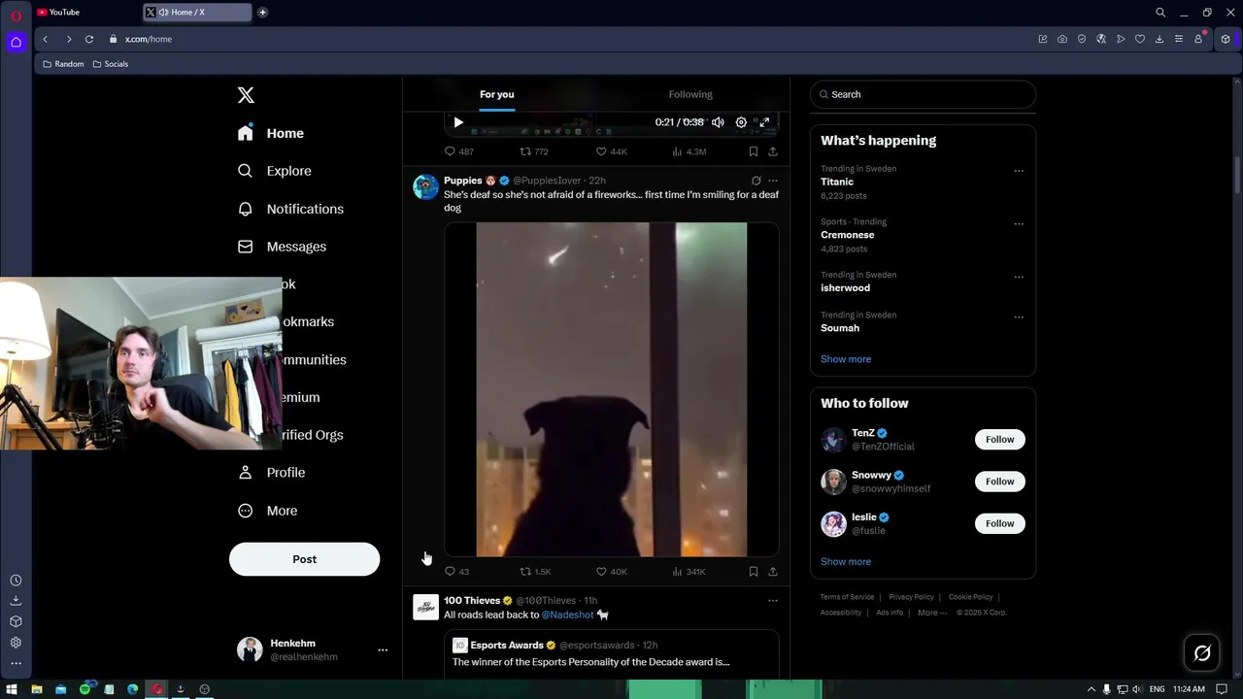Open the Random bookmarks folder
This screenshot has width=1243, height=699.
coord(63,64)
